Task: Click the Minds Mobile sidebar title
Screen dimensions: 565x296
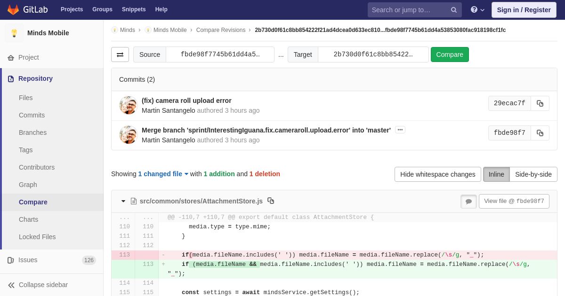Action: tap(48, 33)
